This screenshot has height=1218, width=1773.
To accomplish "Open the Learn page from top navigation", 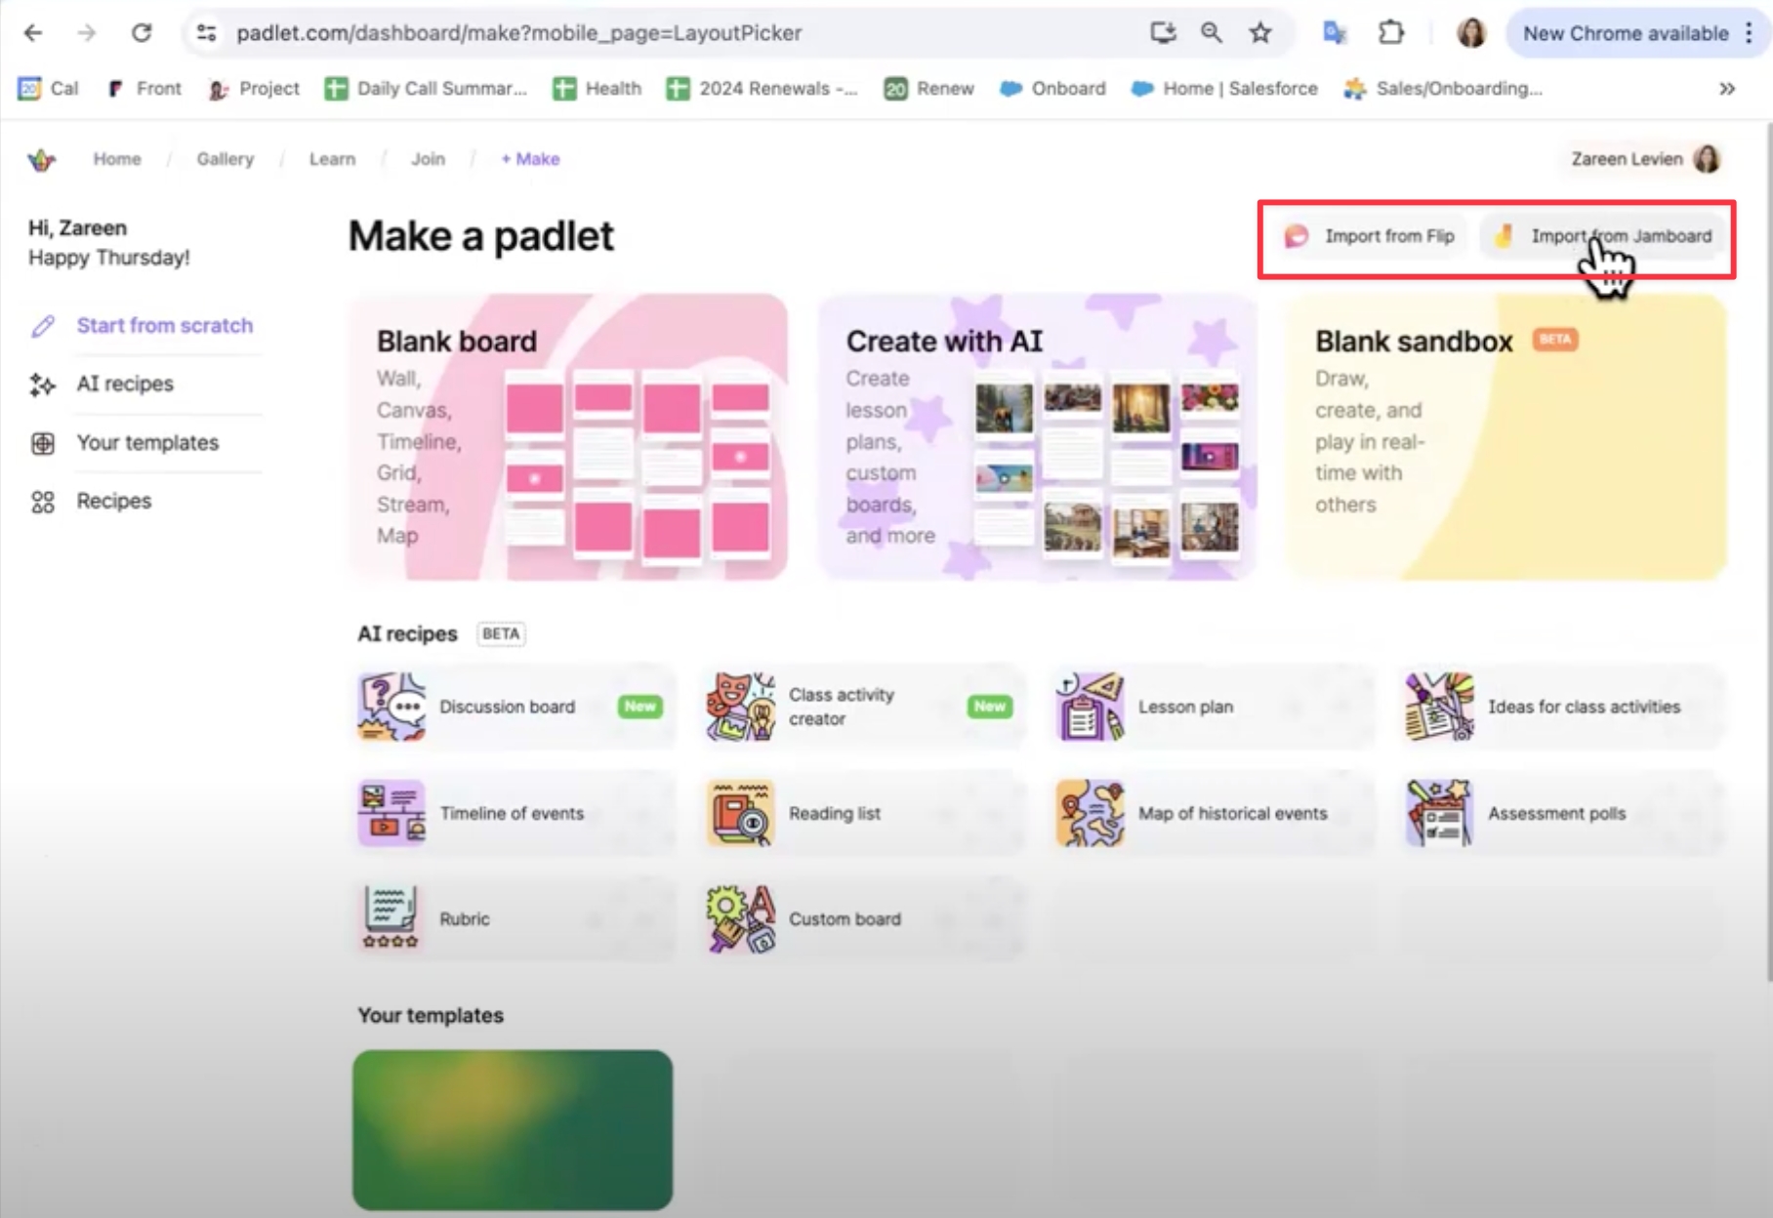I will click(332, 159).
